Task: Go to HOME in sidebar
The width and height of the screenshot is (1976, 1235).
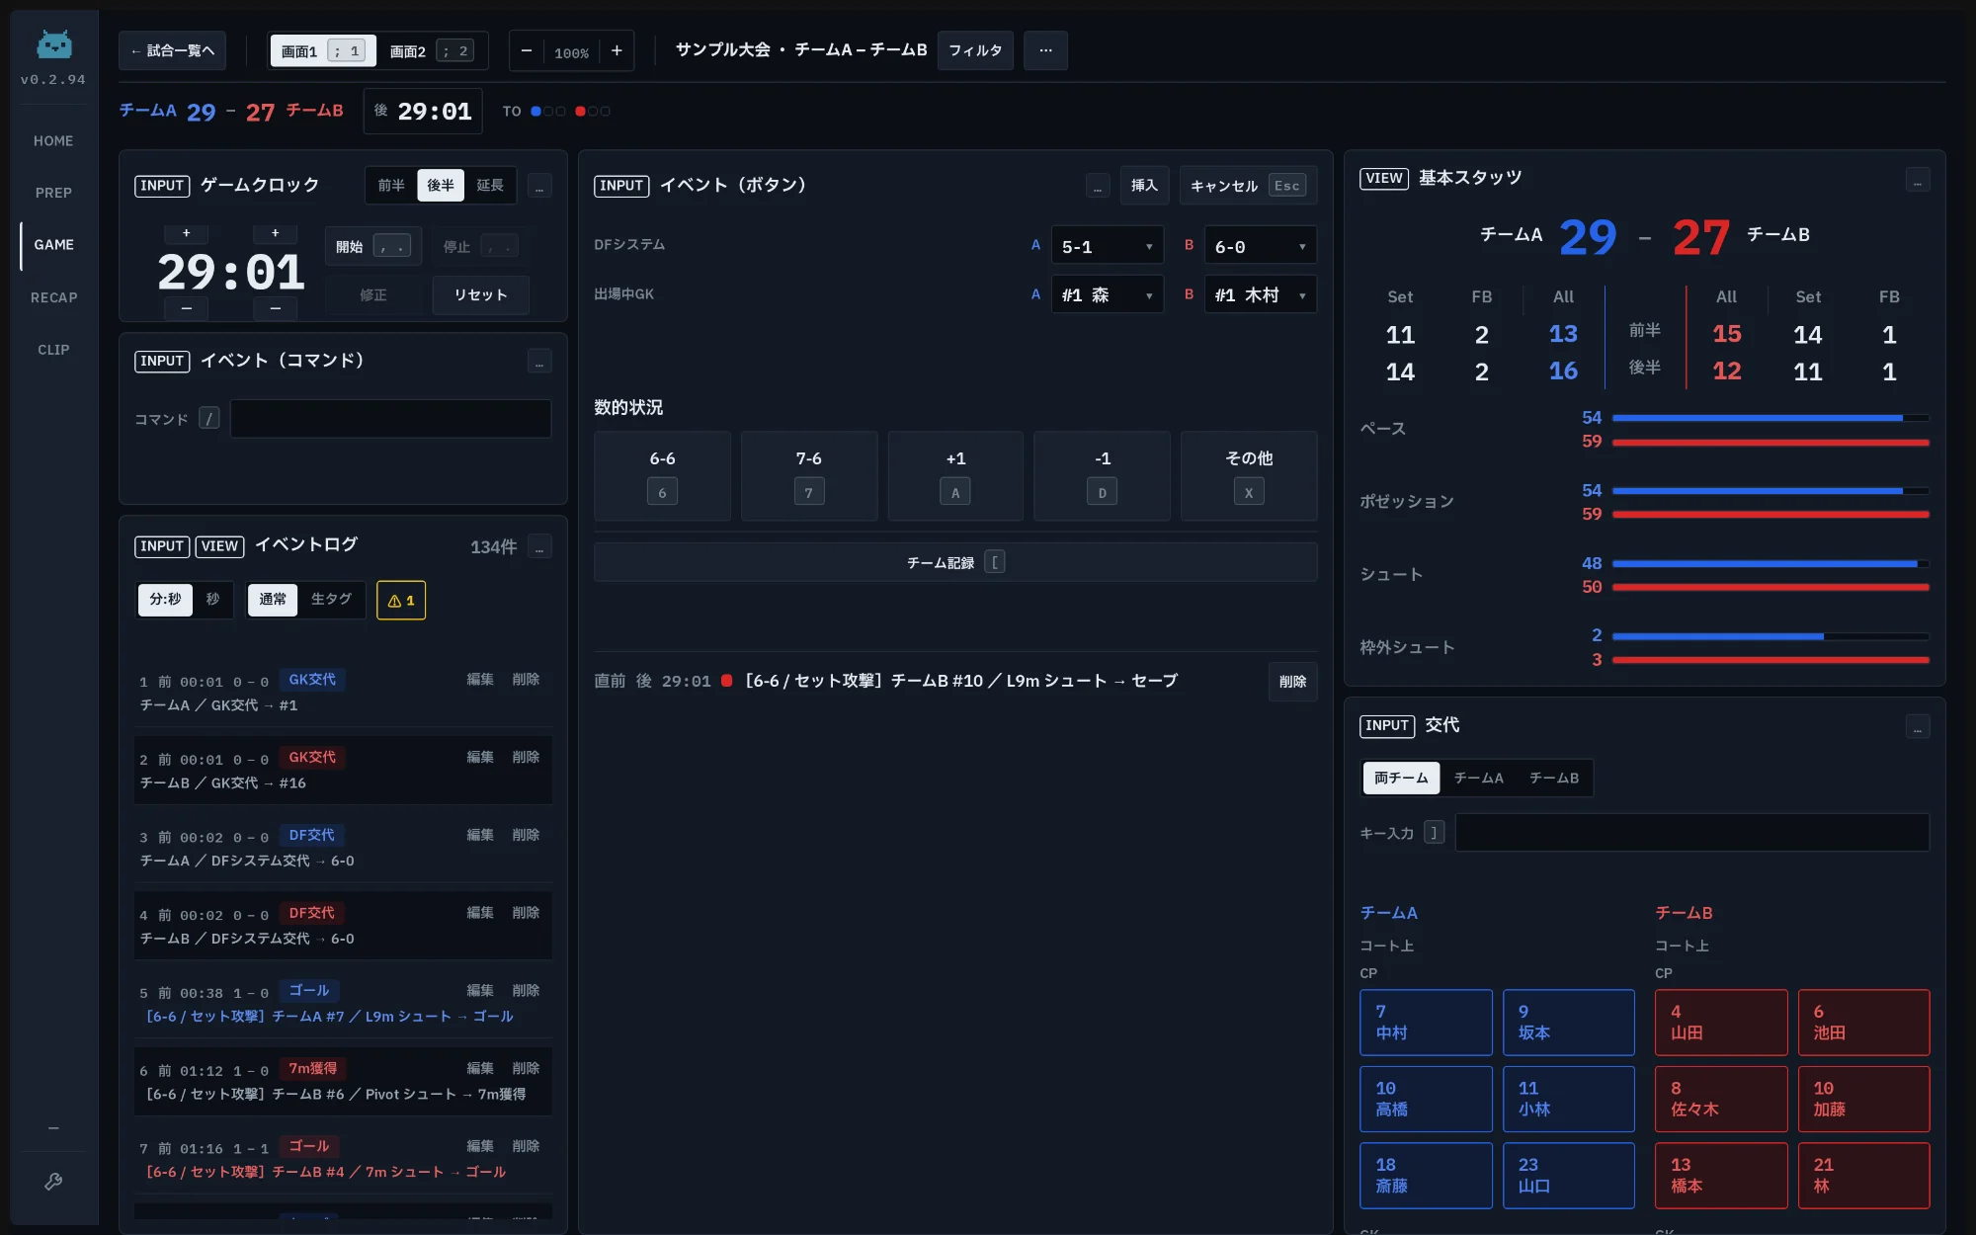Action: click(53, 141)
